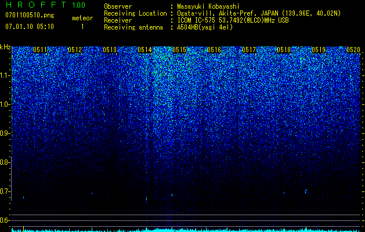365x232 pixels.
Task: Click the 0517 time marker
Action: [249, 50]
